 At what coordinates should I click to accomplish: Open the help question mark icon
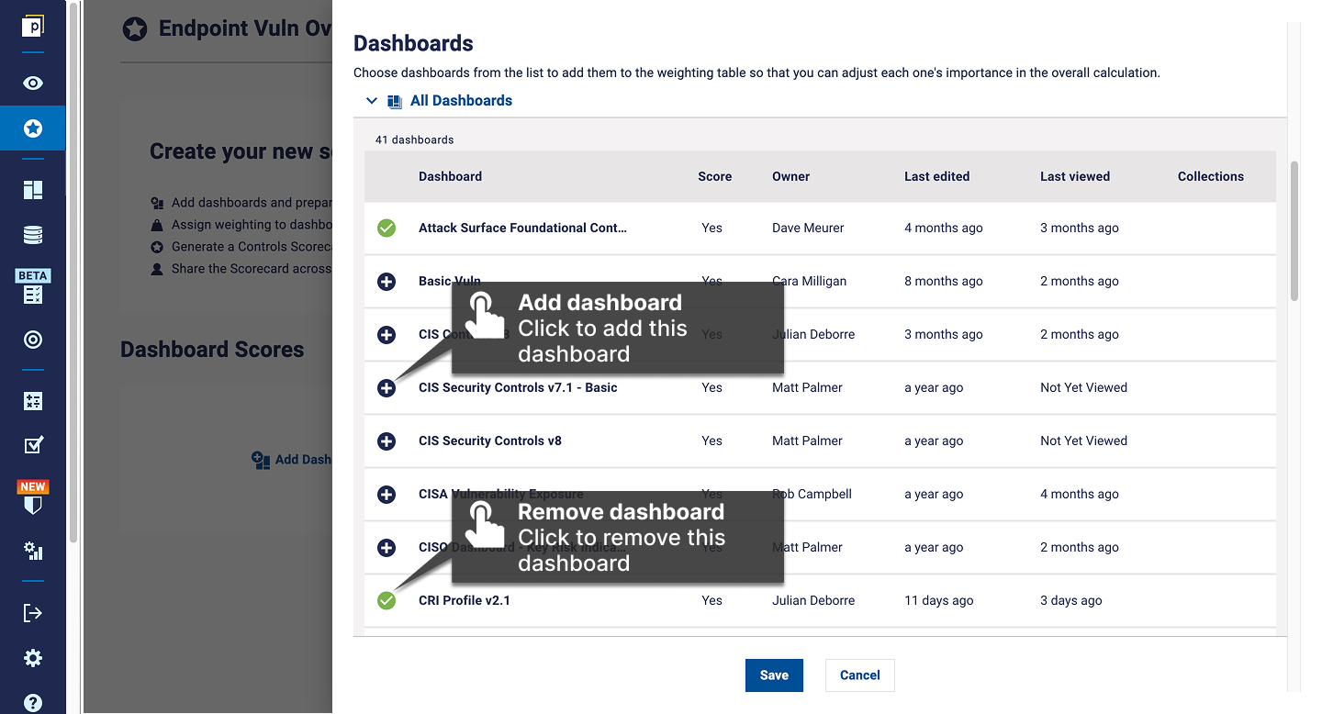pos(33,704)
